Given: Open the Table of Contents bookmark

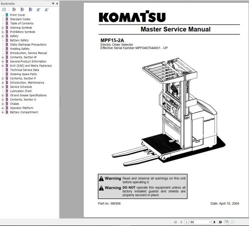Looking at the screenshot, I should point(22,23).
